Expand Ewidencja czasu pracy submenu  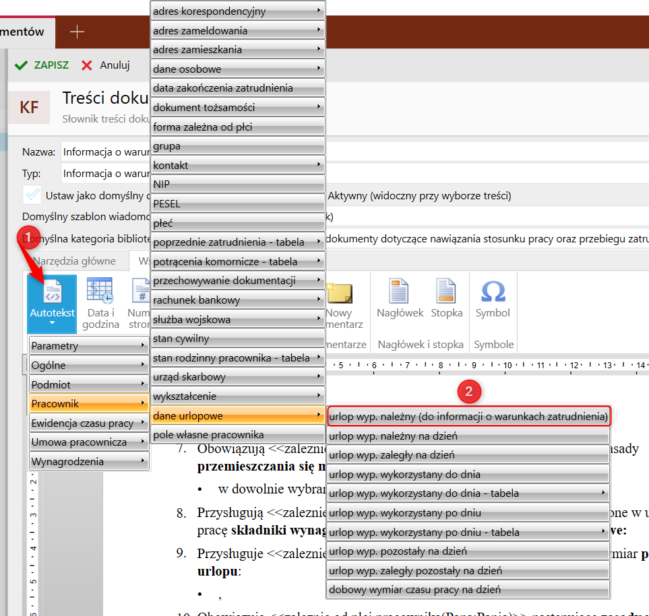[89, 423]
